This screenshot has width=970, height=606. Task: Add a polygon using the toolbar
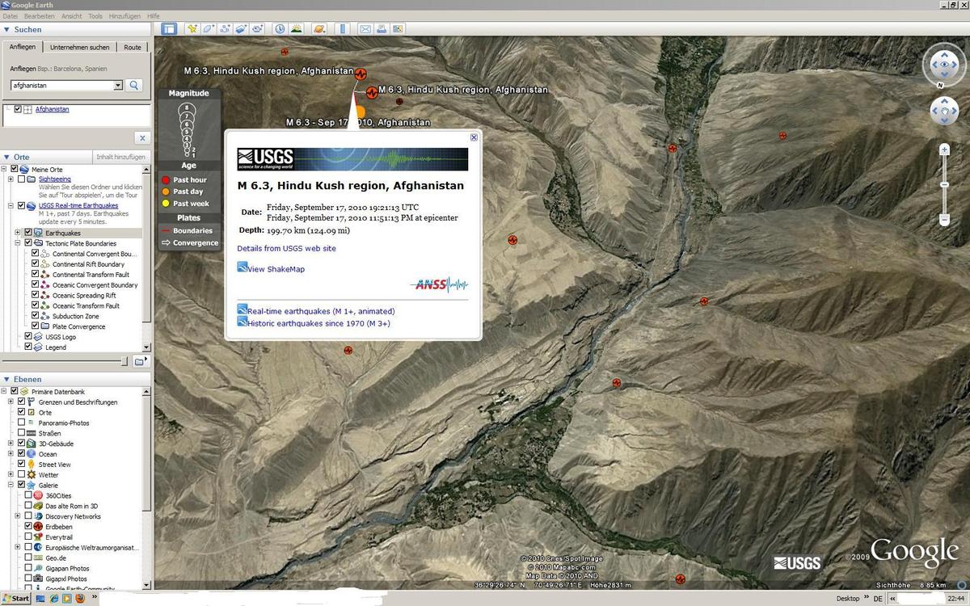209,29
